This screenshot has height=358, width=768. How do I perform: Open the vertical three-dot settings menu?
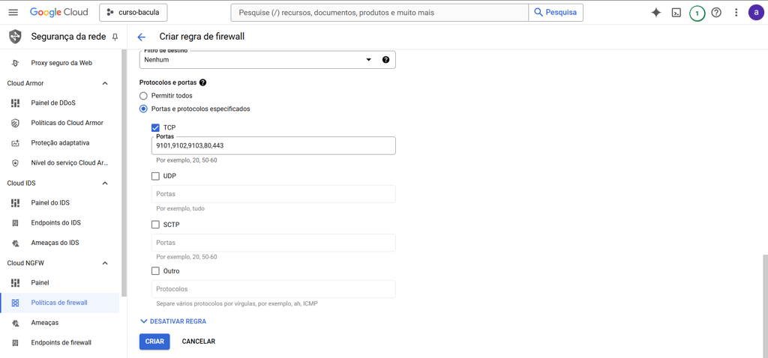(x=736, y=13)
